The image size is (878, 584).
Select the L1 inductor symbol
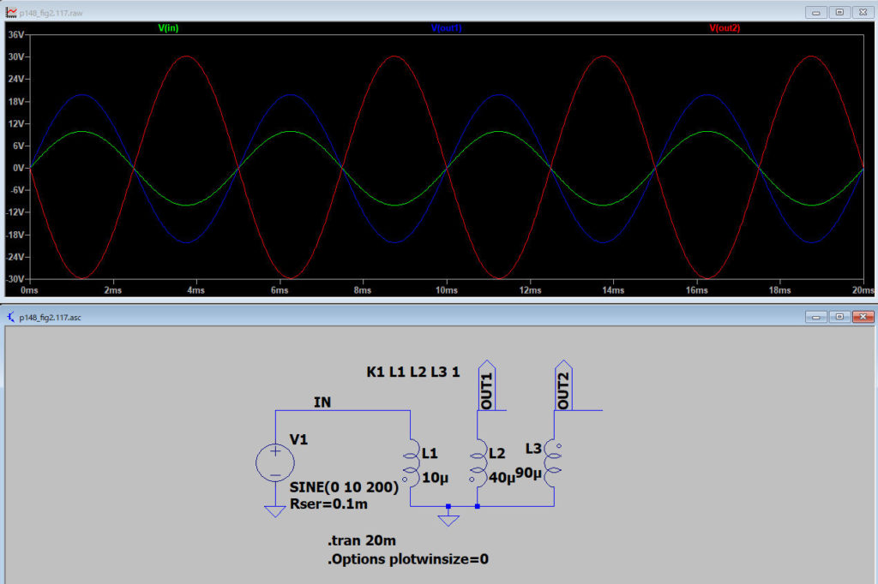tap(410, 463)
